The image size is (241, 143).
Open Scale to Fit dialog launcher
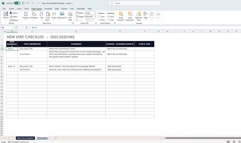click(96, 23)
